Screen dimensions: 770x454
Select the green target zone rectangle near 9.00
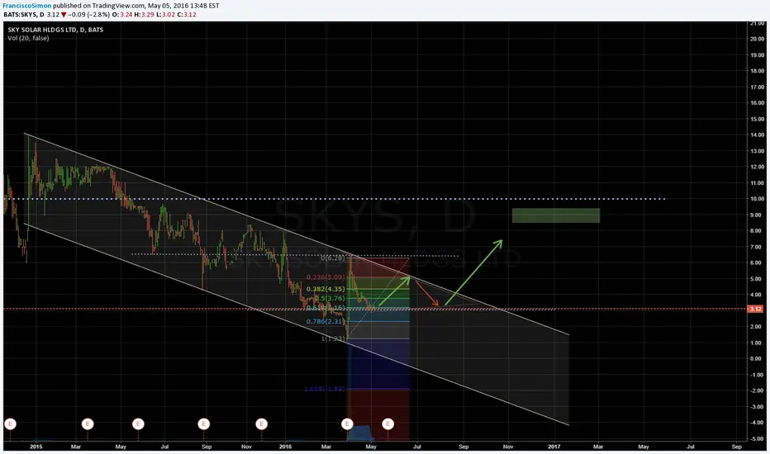556,215
